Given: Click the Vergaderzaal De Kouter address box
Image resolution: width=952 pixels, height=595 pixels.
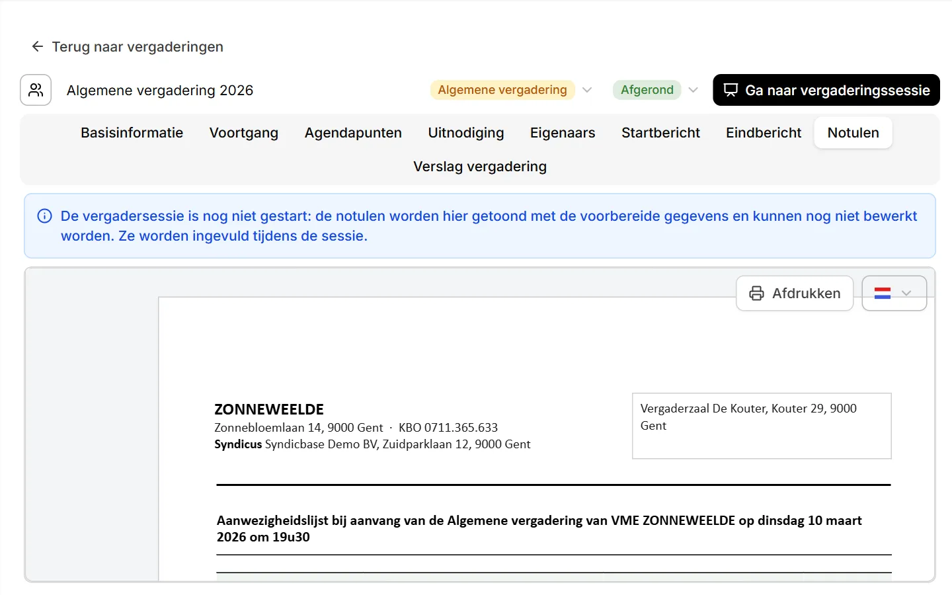Looking at the screenshot, I should click(762, 426).
